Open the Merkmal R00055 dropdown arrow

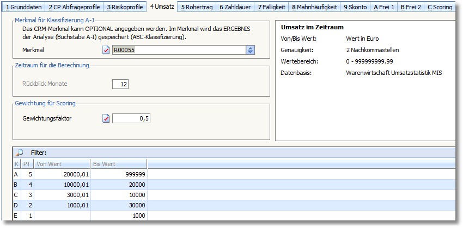click(250, 50)
